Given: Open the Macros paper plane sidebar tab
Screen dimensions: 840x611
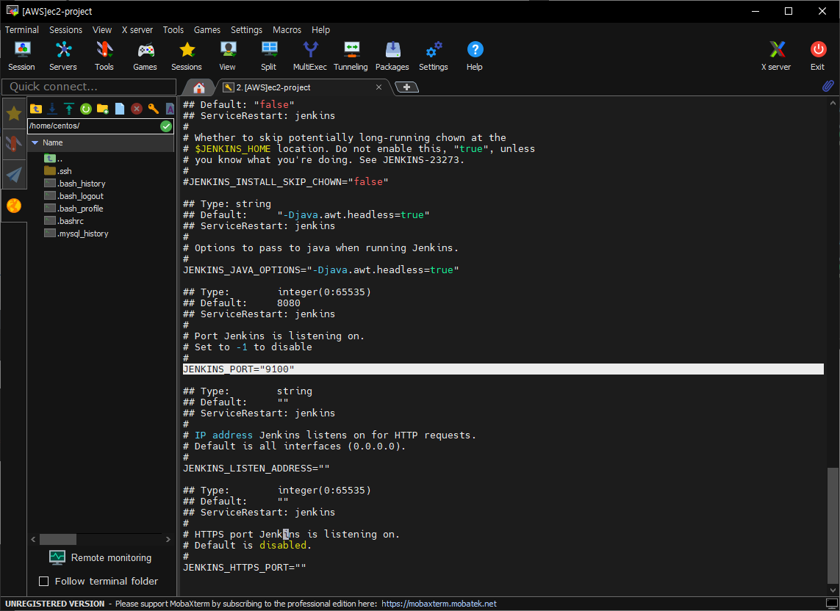Looking at the screenshot, I should [14, 174].
